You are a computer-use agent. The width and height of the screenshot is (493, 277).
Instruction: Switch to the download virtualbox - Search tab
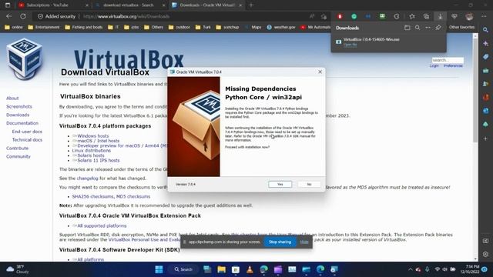129,5
